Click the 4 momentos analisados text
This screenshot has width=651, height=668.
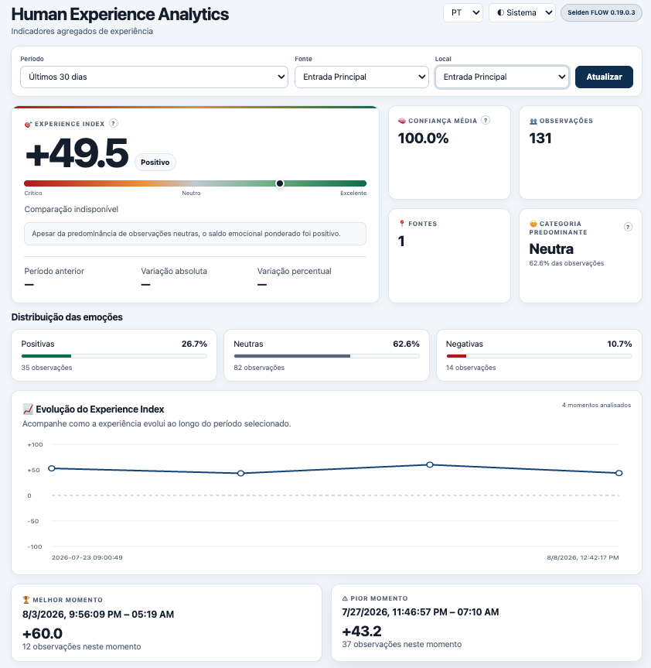597,405
